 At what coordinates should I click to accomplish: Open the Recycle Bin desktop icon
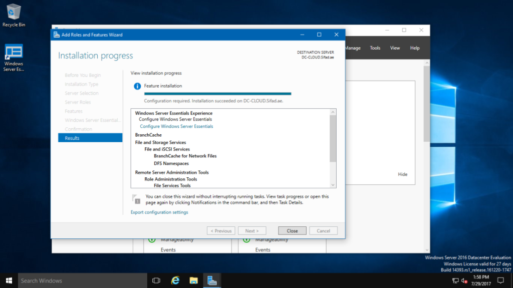coord(14,16)
